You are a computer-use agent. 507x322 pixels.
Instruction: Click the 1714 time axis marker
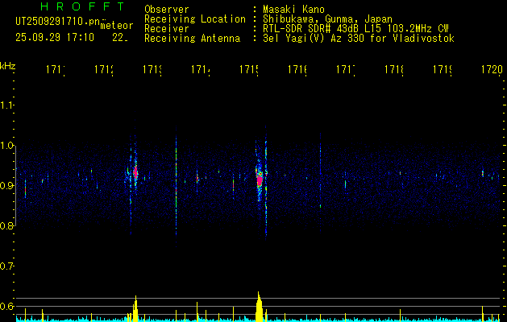[x=201, y=70]
